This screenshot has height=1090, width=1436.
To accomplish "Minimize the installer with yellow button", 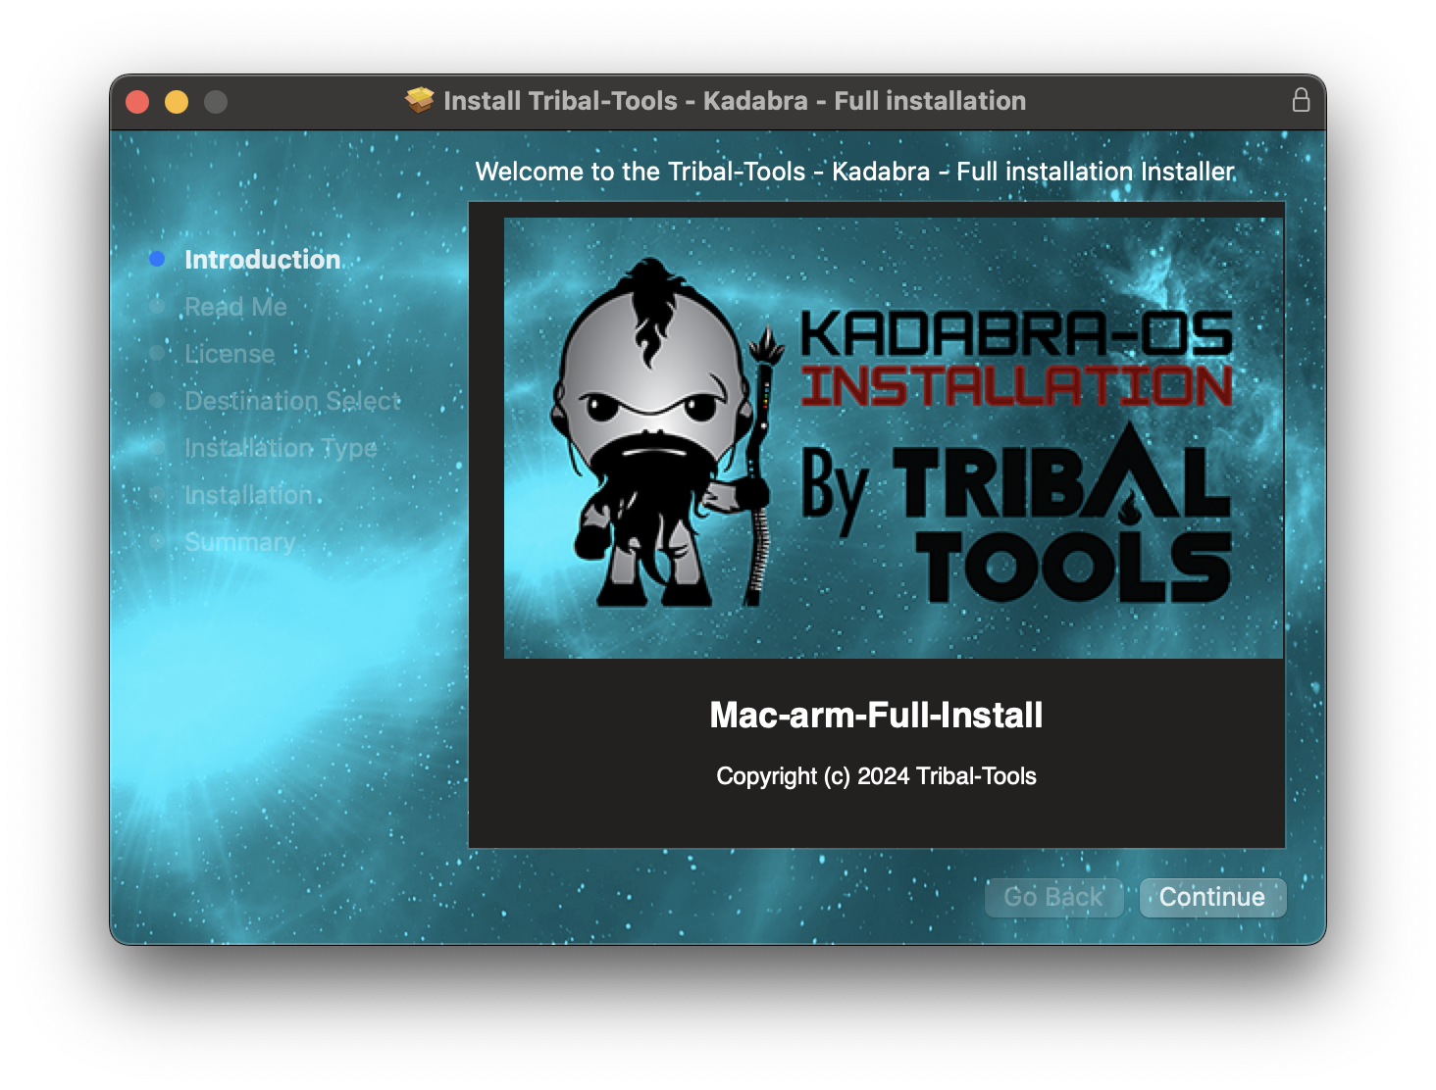I will click(x=177, y=102).
